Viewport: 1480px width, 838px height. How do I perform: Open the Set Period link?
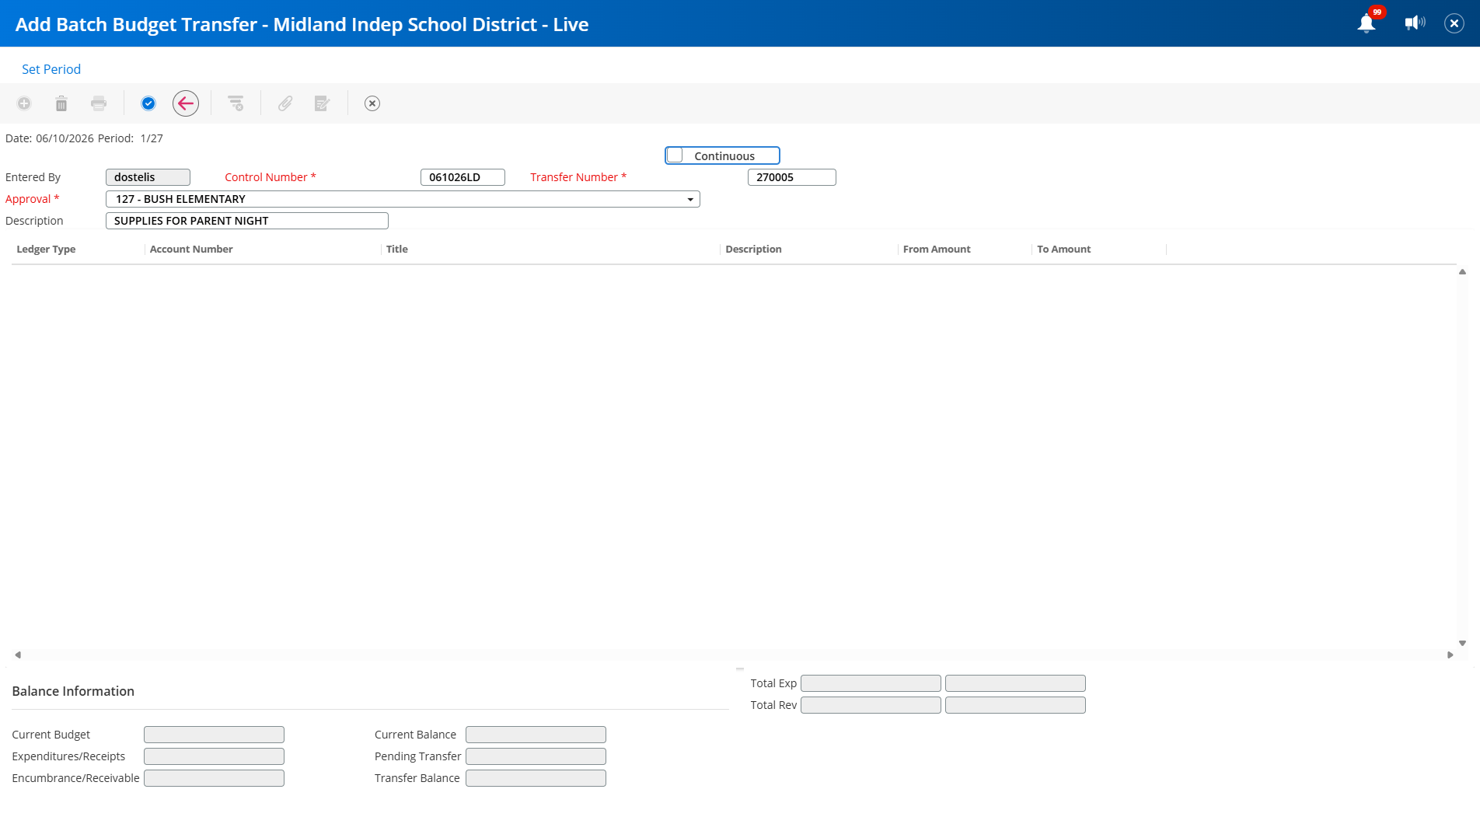coord(51,69)
